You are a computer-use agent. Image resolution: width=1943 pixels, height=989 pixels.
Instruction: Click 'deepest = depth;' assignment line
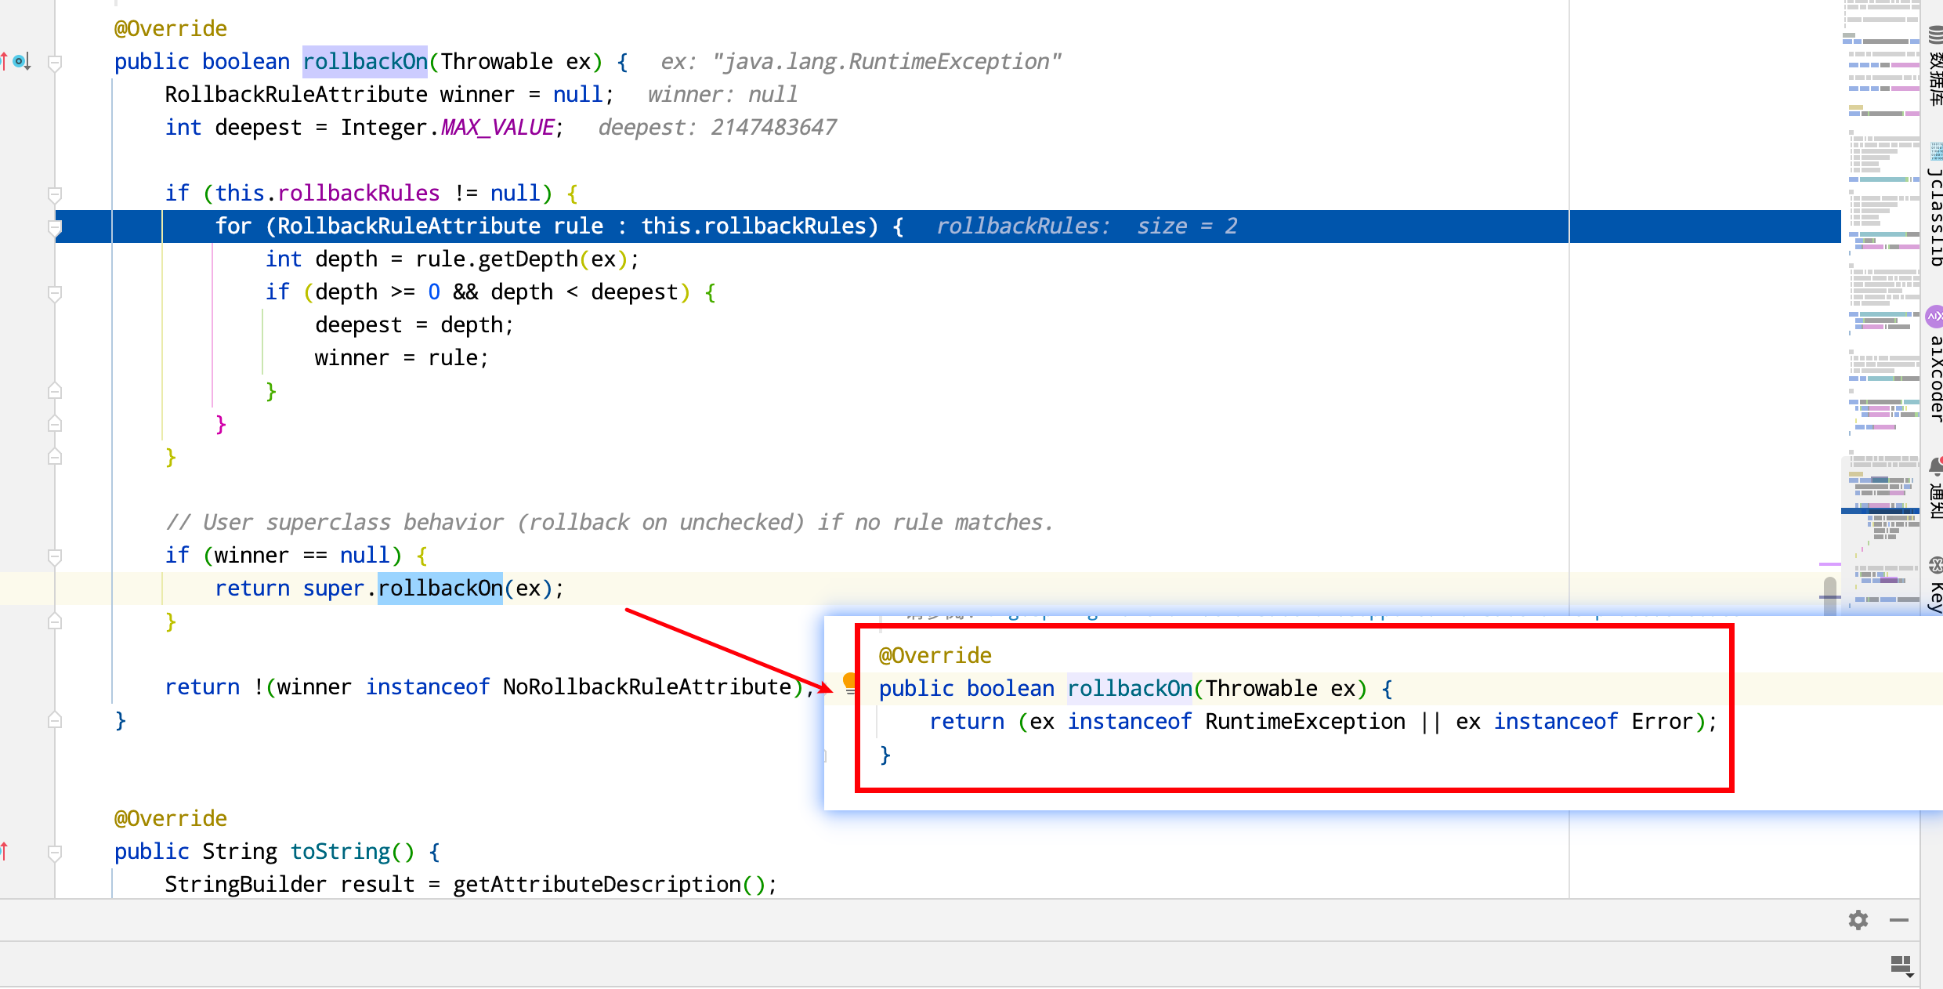point(414,324)
